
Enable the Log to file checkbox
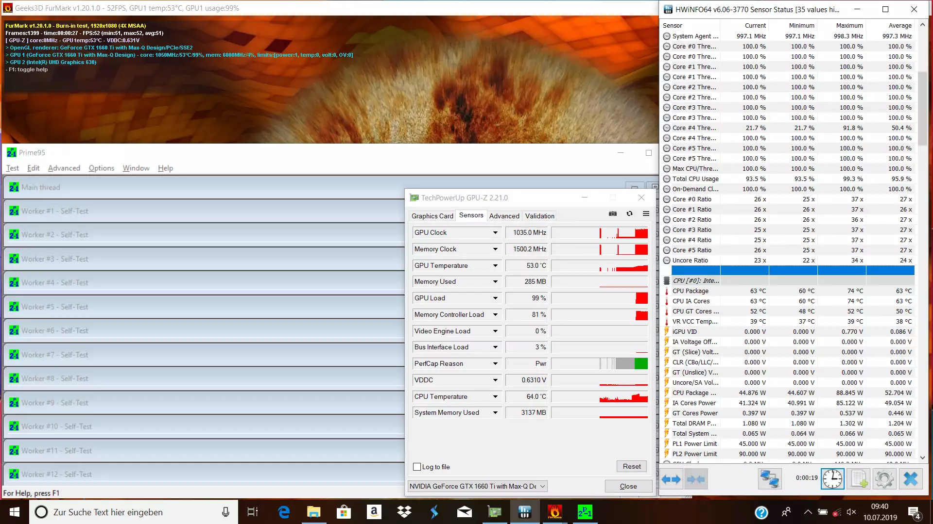point(417,467)
